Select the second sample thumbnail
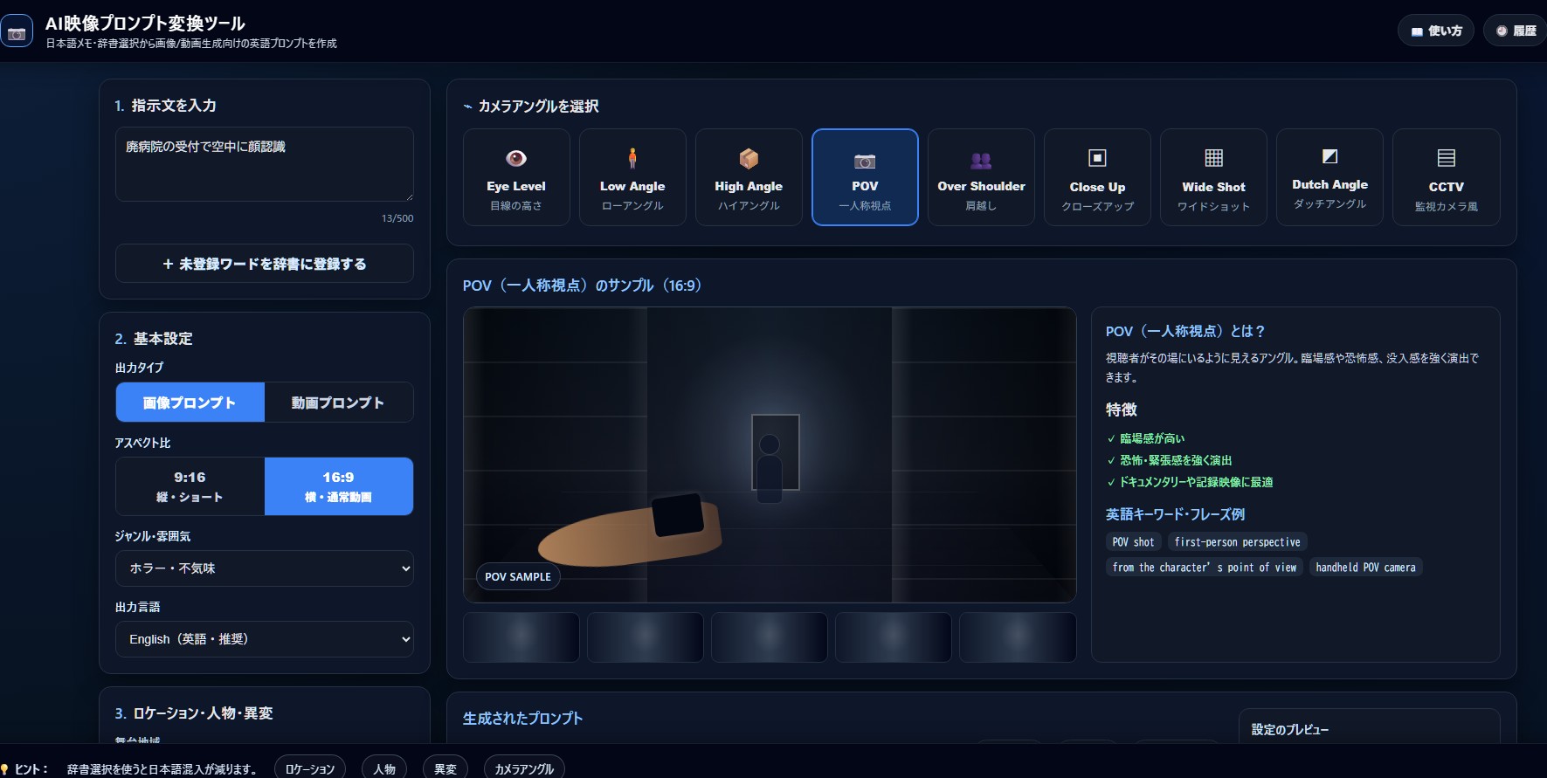The width and height of the screenshot is (1547, 778). [646, 637]
